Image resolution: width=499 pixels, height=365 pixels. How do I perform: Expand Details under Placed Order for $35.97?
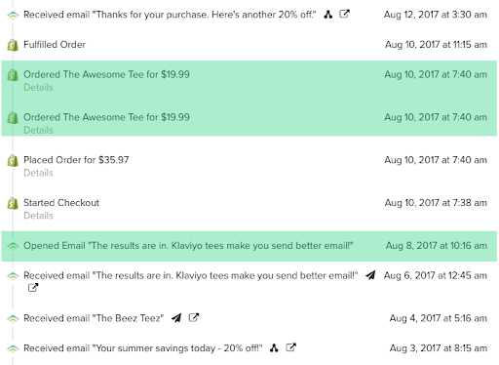coord(38,173)
